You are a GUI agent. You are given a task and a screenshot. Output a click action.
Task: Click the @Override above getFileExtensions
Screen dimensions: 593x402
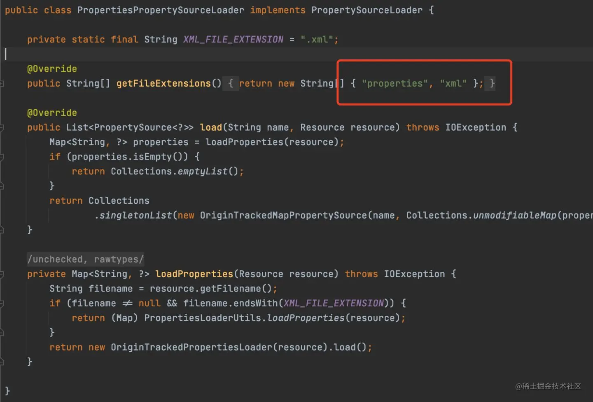click(52, 69)
